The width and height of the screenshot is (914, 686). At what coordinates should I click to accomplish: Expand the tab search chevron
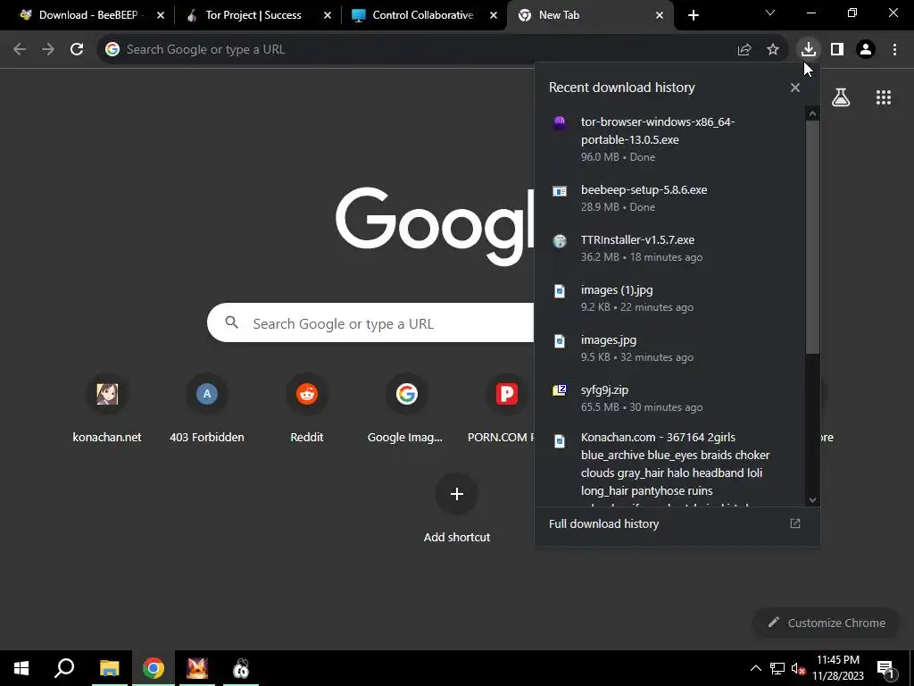(770, 13)
